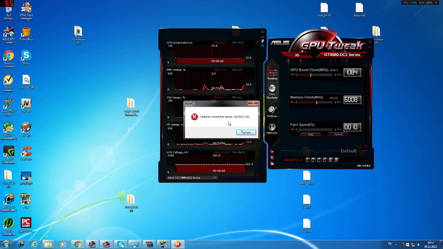This screenshot has height=249, width=443.
Task: Click the TR language indicator in tray
Action: click(390, 244)
